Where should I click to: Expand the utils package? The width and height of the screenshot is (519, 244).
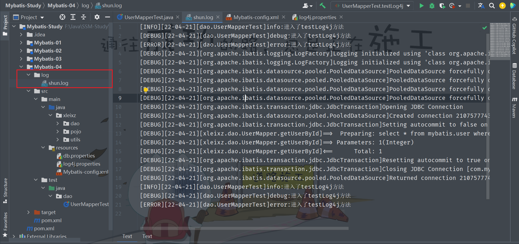pos(58,140)
